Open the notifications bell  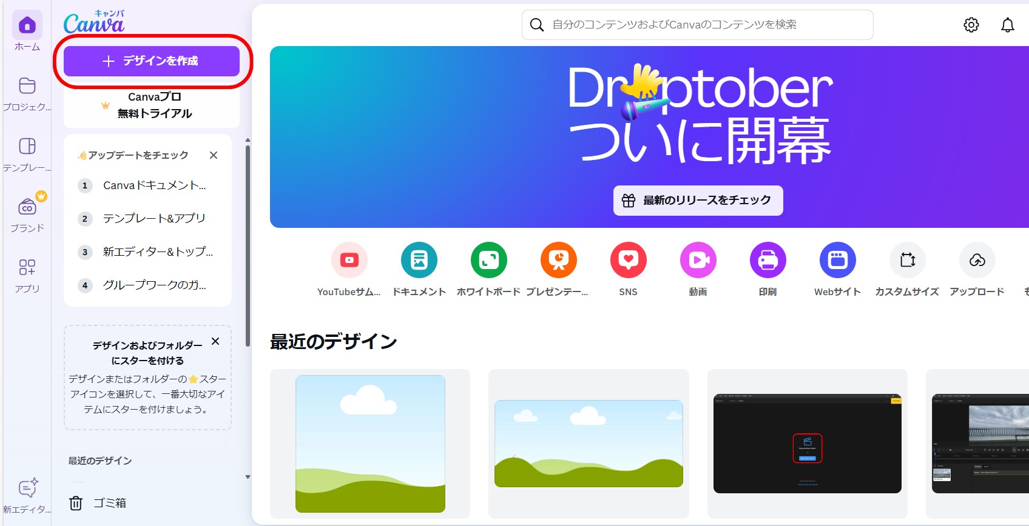tap(1007, 25)
